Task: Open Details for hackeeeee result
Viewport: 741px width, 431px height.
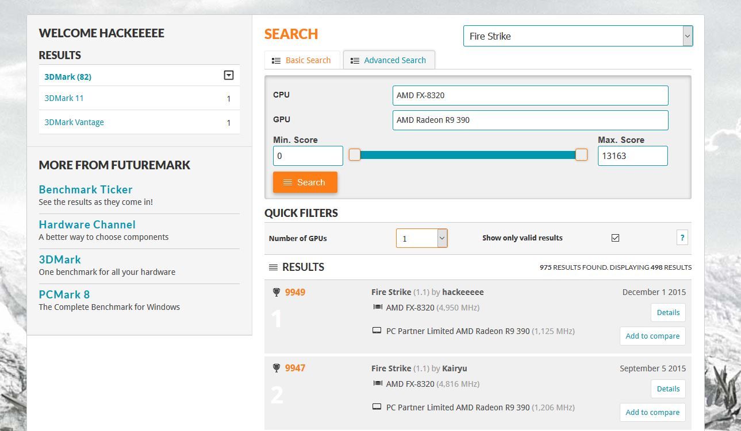Action: click(x=668, y=313)
